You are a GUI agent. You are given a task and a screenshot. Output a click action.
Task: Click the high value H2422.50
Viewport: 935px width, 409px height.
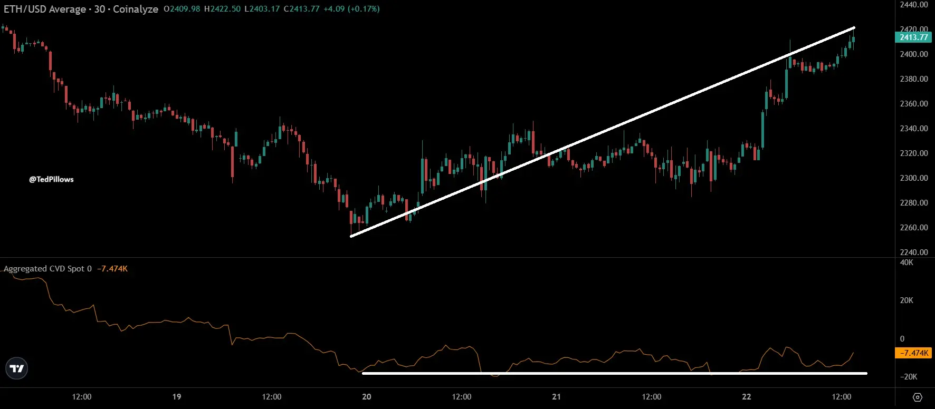[222, 9]
